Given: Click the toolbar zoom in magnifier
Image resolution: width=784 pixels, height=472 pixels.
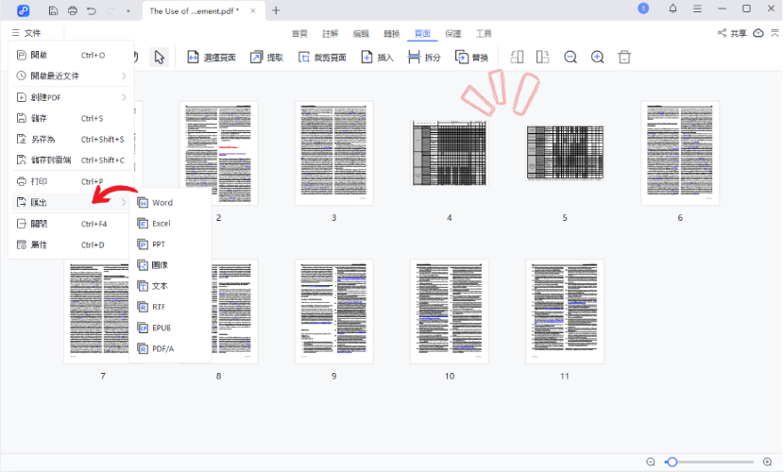Looking at the screenshot, I should coord(598,58).
